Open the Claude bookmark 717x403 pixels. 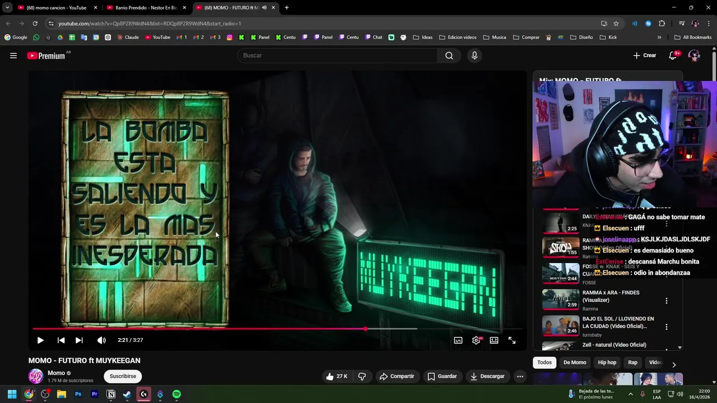[128, 38]
